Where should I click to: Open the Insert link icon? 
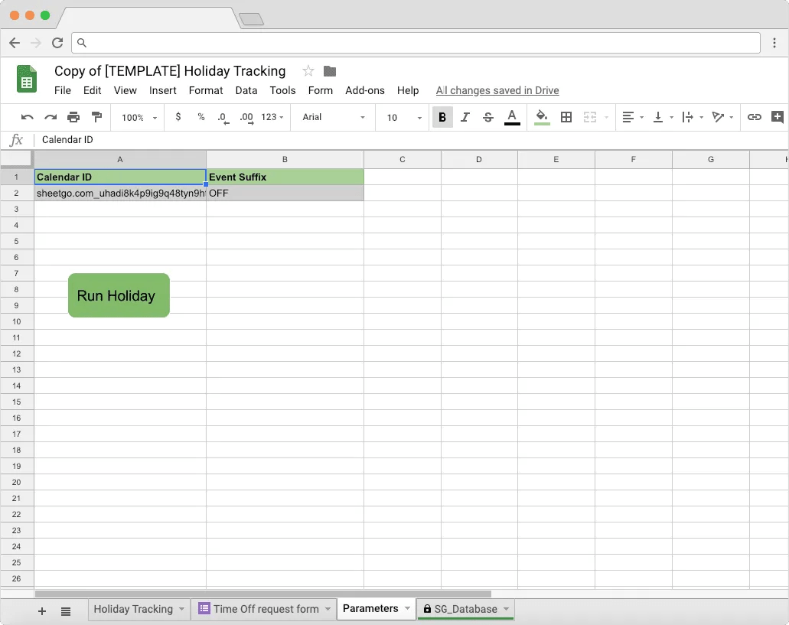pos(755,117)
